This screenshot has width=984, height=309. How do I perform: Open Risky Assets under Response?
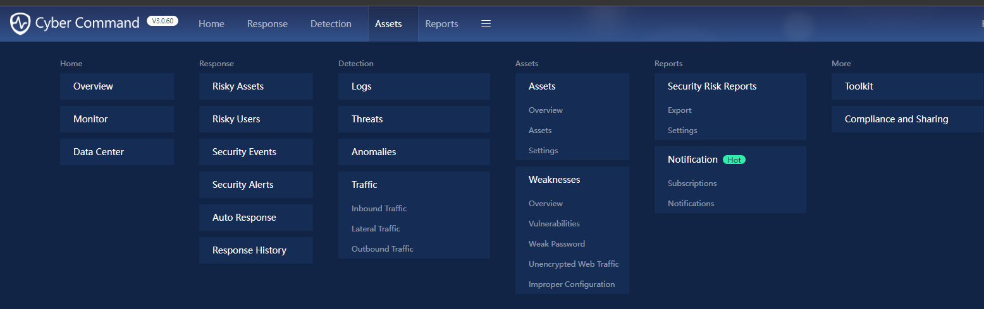click(238, 86)
